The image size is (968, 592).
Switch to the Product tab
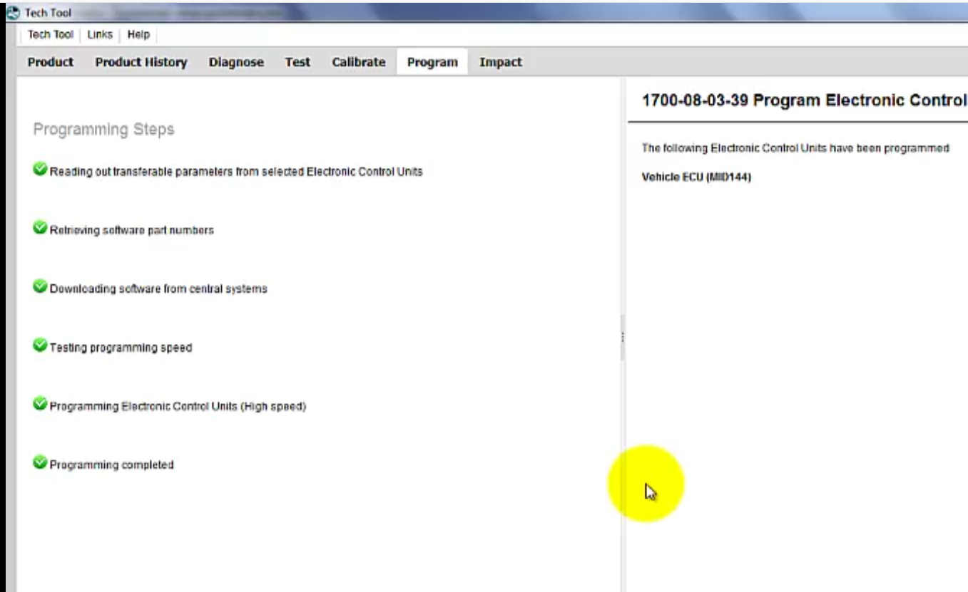pos(50,62)
